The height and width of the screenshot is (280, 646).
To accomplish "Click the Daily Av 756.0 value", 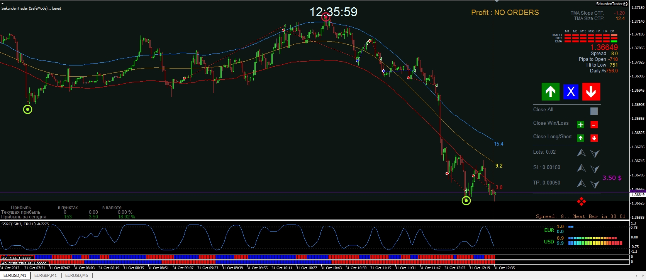I will [612, 71].
